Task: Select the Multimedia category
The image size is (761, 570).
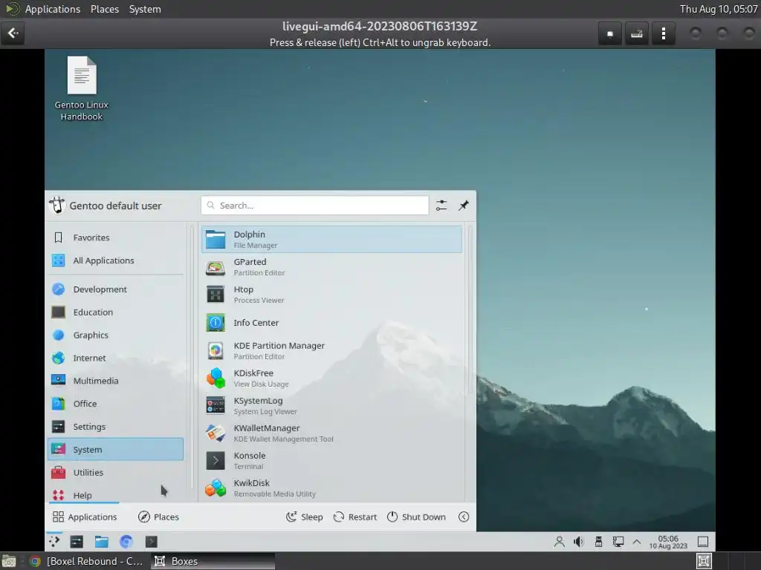Action: pos(115,381)
